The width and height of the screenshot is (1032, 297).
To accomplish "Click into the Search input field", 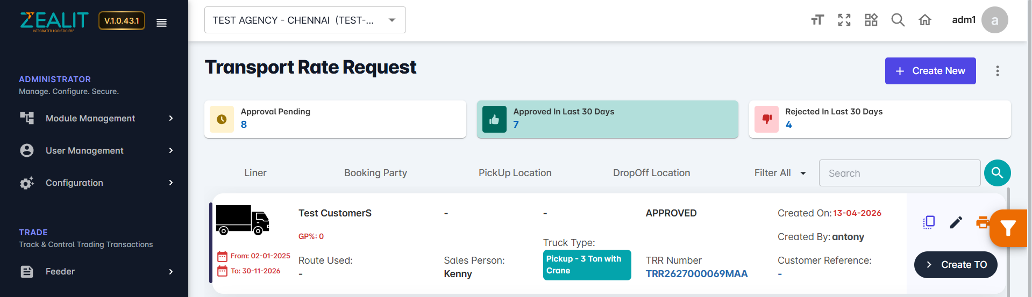I will [899, 173].
